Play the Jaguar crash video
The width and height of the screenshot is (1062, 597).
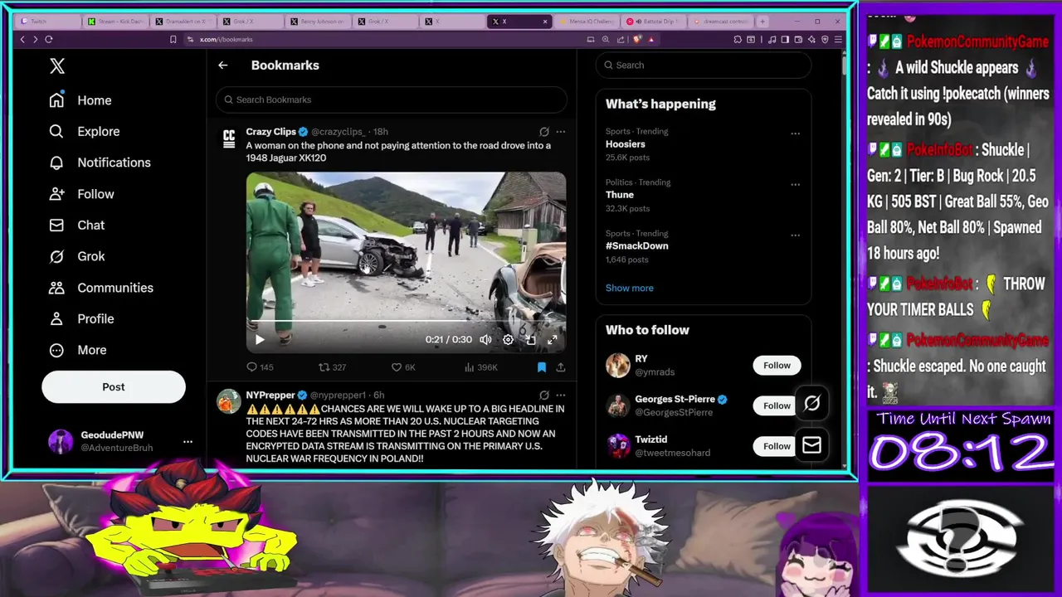[x=260, y=339]
